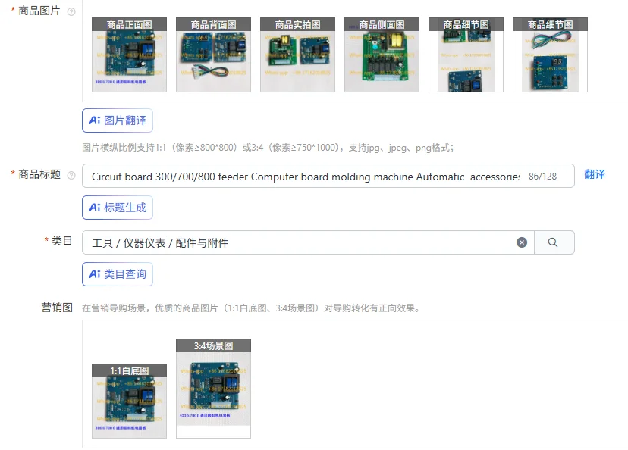
Task: Select the 3:4场景图 marketing thumbnail
Action: tap(213, 389)
